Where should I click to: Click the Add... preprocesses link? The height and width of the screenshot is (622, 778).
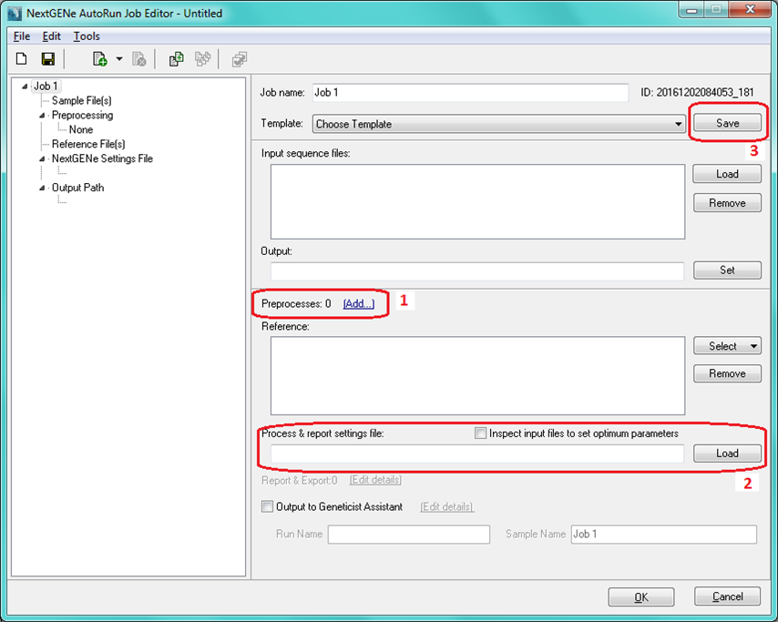pyautogui.click(x=359, y=303)
